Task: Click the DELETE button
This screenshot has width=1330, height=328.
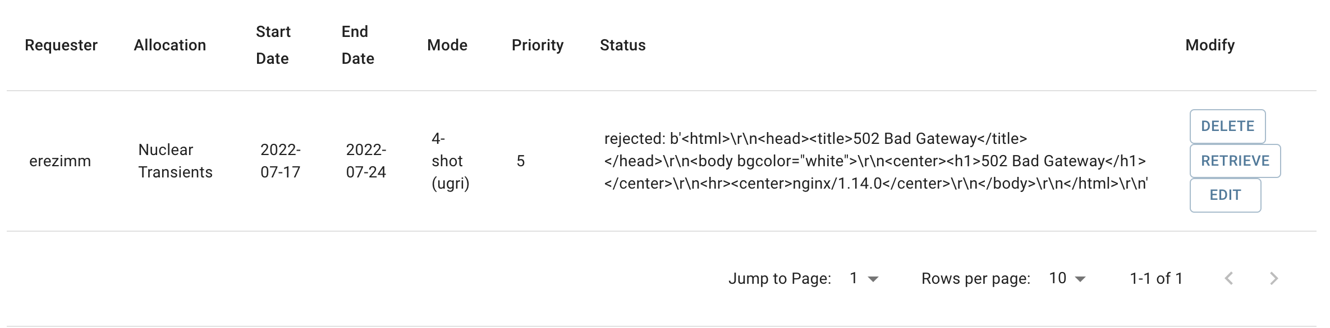Action: [x=1227, y=126]
